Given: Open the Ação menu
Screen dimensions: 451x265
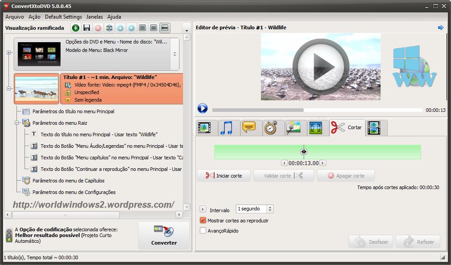Looking at the screenshot, I should [x=35, y=16].
